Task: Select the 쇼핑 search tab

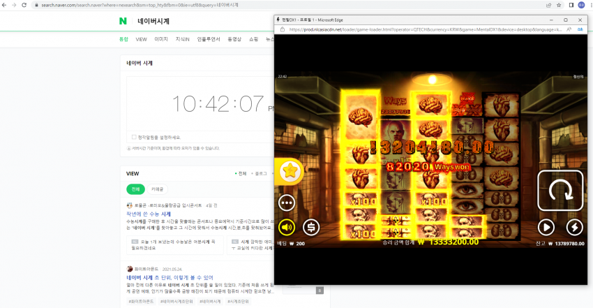Action: pyautogui.click(x=253, y=39)
